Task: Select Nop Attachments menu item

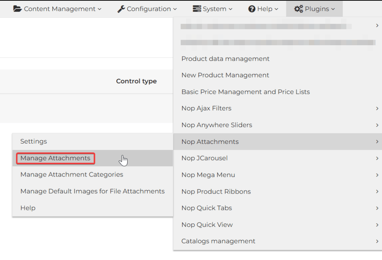Action: (277, 142)
